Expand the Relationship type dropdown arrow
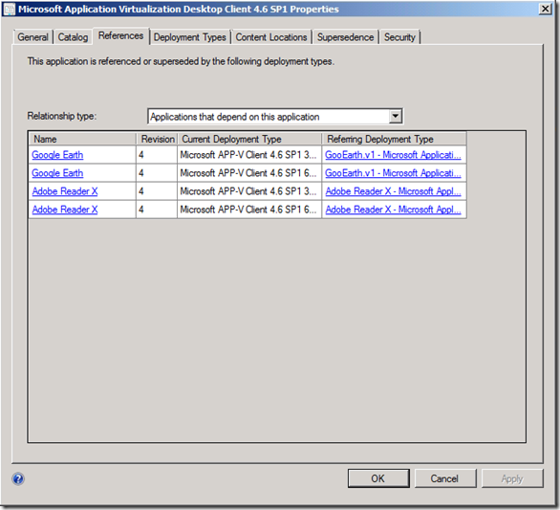 click(x=395, y=116)
